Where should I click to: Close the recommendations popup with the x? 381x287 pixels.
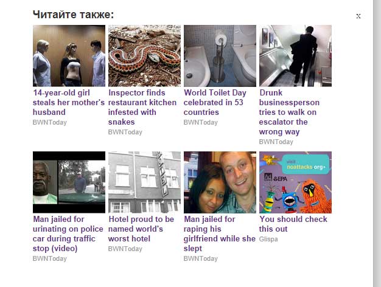[358, 16]
